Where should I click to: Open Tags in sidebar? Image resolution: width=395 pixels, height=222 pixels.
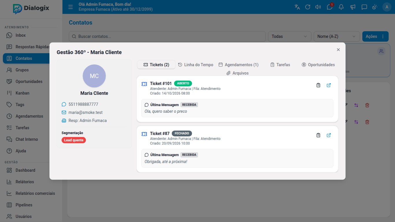click(31, 105)
